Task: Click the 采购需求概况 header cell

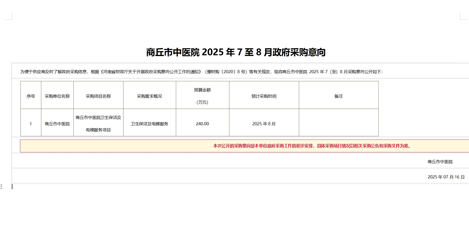Action: pos(150,96)
